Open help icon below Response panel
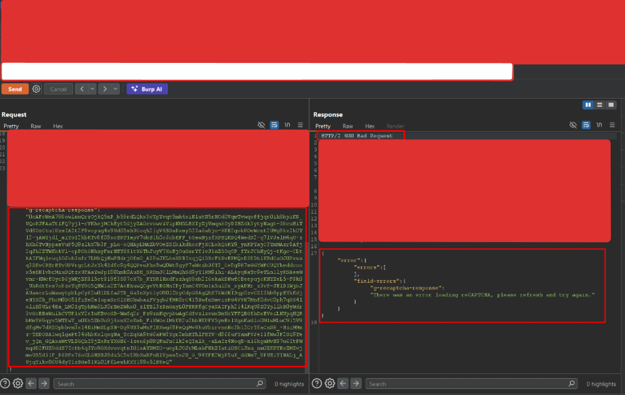The image size is (625, 395). pyautogui.click(x=317, y=384)
